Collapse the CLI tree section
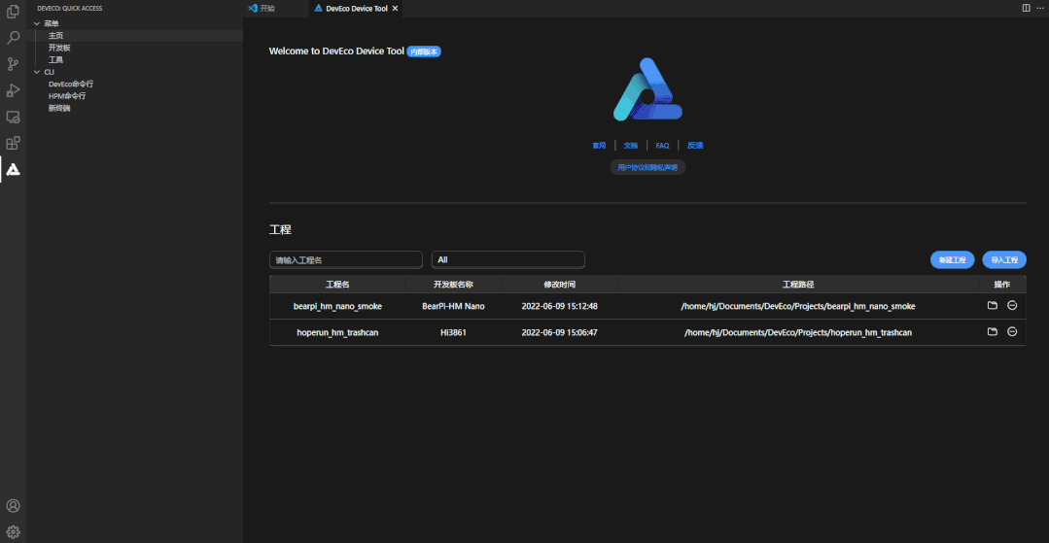The image size is (1049, 543). (x=37, y=72)
